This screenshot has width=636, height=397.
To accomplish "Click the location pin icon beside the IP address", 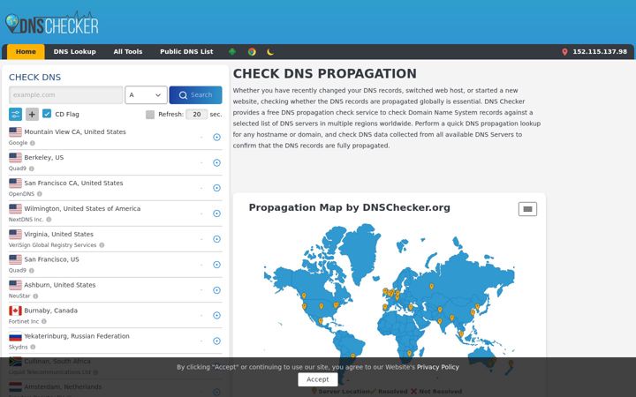I will (564, 52).
